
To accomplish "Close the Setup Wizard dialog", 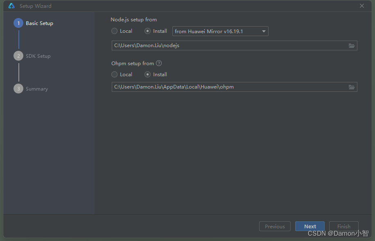I will (361, 6).
